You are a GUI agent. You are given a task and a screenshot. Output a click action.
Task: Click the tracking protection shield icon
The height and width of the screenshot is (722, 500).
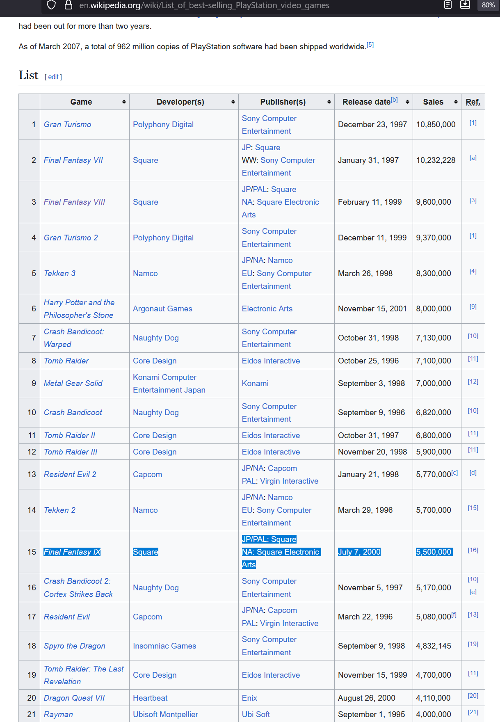[51, 5]
